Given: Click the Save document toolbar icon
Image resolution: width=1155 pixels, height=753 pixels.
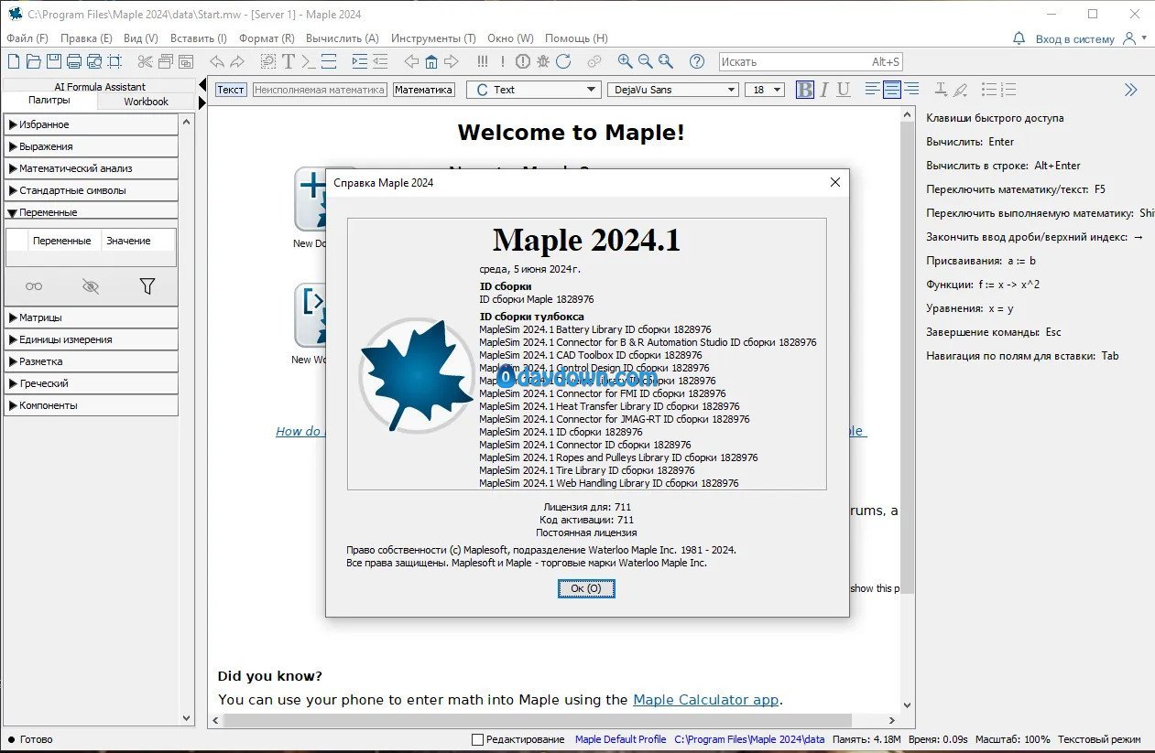Looking at the screenshot, I should (53, 61).
